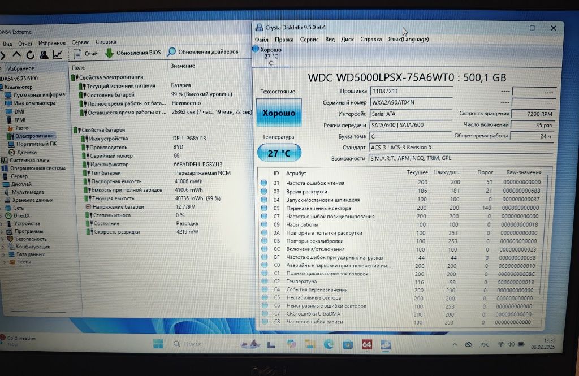Open Вид menu in AIDA64

click(7, 44)
